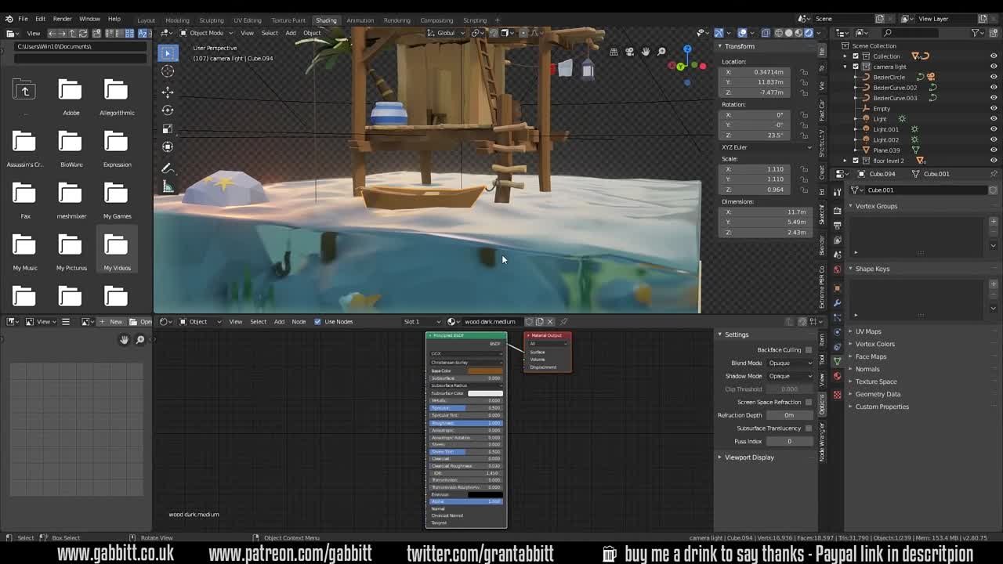
Task: Uncheck the floor level 2 collection checkbox
Action: 856,160
